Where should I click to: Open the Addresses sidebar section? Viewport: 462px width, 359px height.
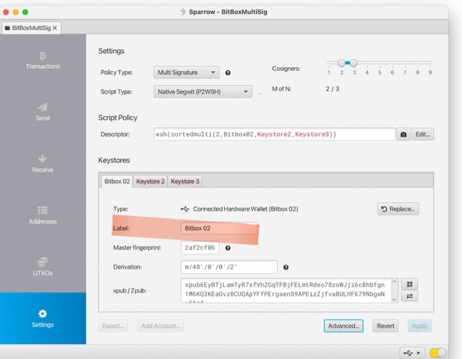[x=43, y=215]
